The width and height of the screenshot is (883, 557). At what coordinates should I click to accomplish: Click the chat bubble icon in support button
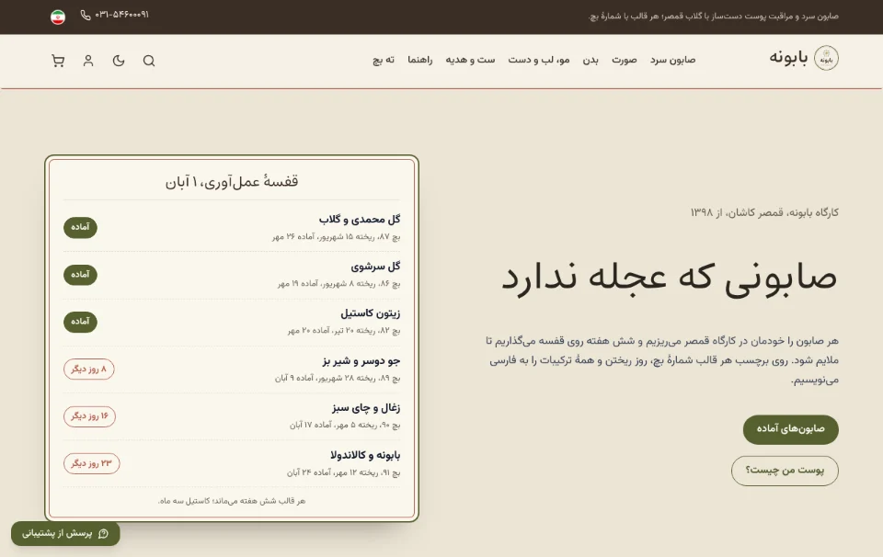pyautogui.click(x=103, y=533)
